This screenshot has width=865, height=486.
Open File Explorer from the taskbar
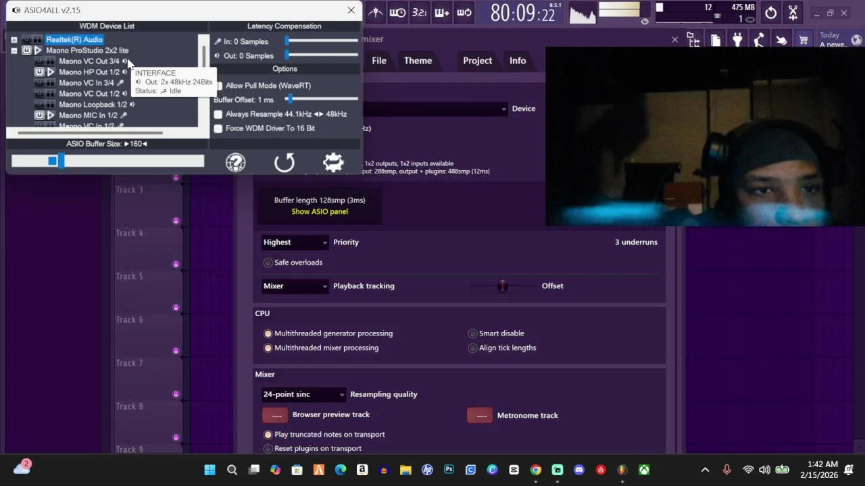pyautogui.click(x=405, y=470)
